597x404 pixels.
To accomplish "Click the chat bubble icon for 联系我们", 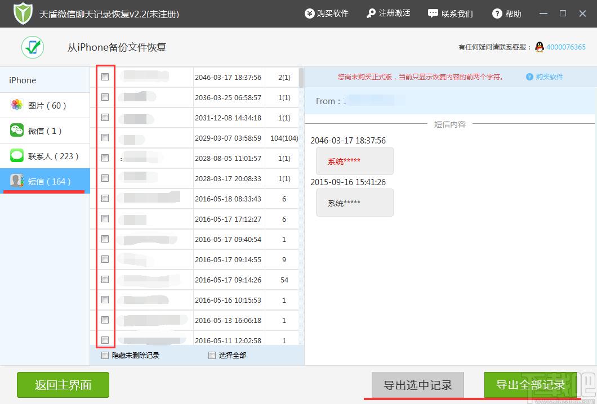I will 433,14.
